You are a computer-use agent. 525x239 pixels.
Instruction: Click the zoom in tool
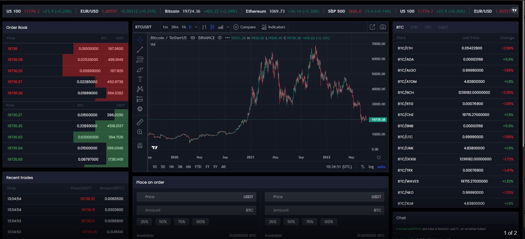click(140, 132)
